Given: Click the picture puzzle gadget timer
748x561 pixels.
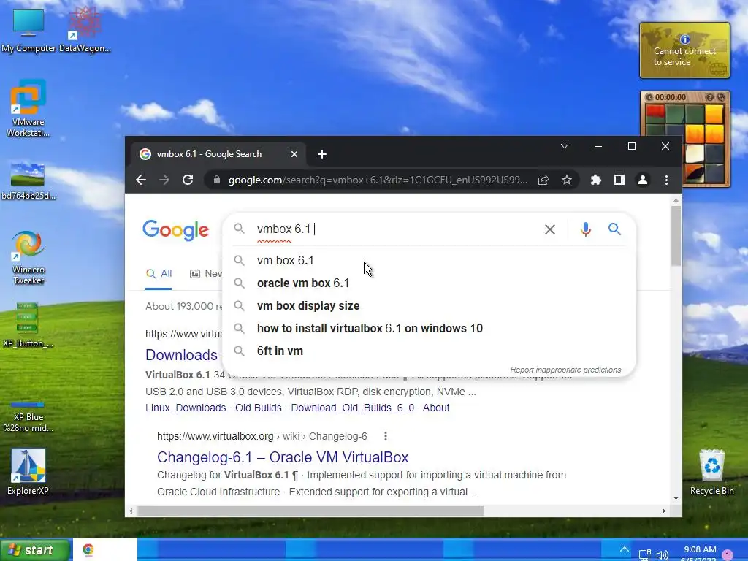Looking at the screenshot, I should 671,97.
